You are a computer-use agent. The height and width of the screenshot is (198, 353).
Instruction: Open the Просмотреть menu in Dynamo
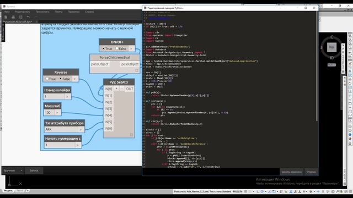tap(42, 12)
